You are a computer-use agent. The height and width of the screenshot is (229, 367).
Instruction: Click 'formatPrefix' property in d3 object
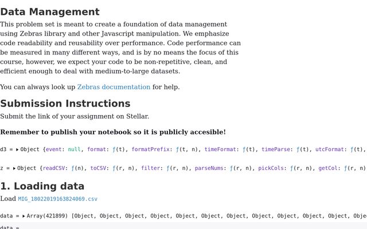click(151, 149)
